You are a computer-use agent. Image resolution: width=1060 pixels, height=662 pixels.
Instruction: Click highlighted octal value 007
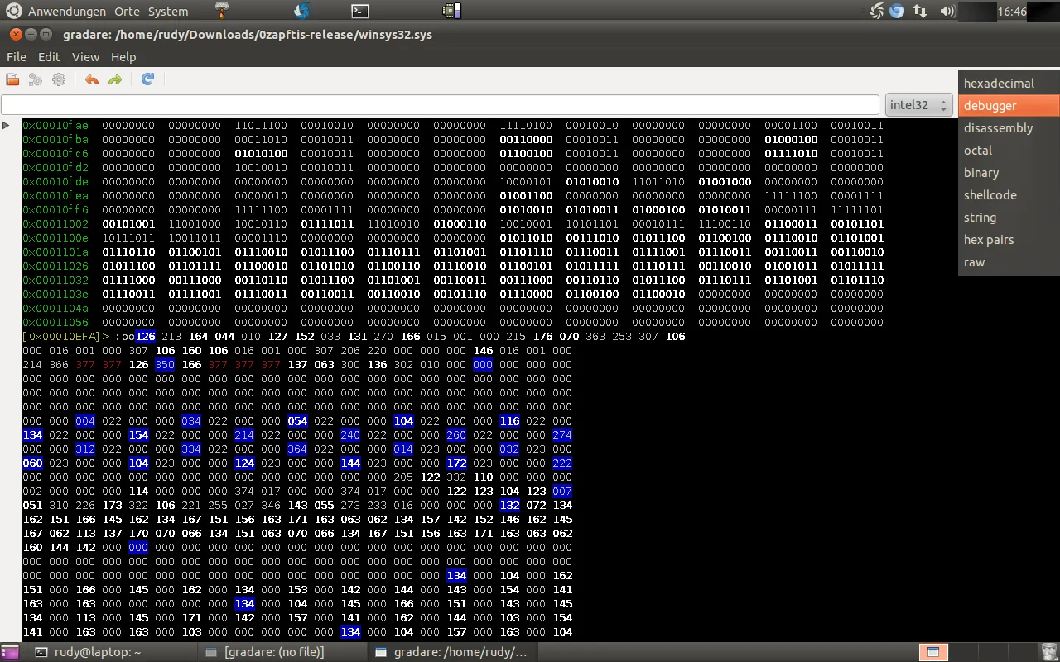point(562,492)
